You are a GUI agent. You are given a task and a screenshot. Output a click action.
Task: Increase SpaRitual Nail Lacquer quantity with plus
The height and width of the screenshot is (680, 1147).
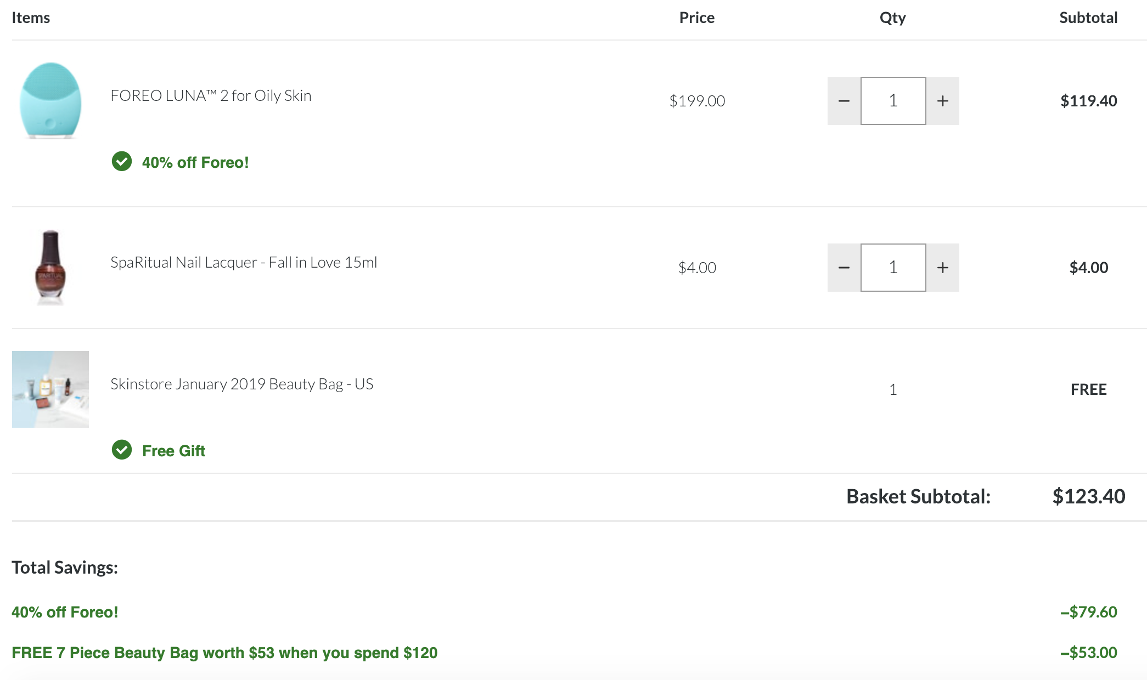click(x=943, y=268)
